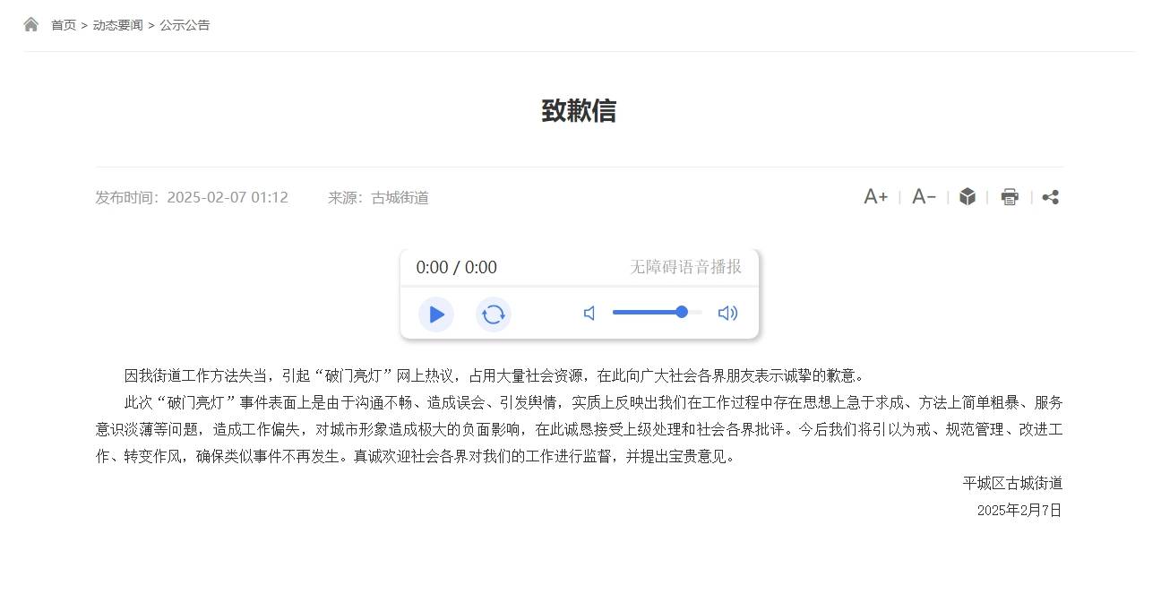Image resolution: width=1161 pixels, height=594 pixels.
Task: Increase font size with A+ control
Action: (874, 196)
